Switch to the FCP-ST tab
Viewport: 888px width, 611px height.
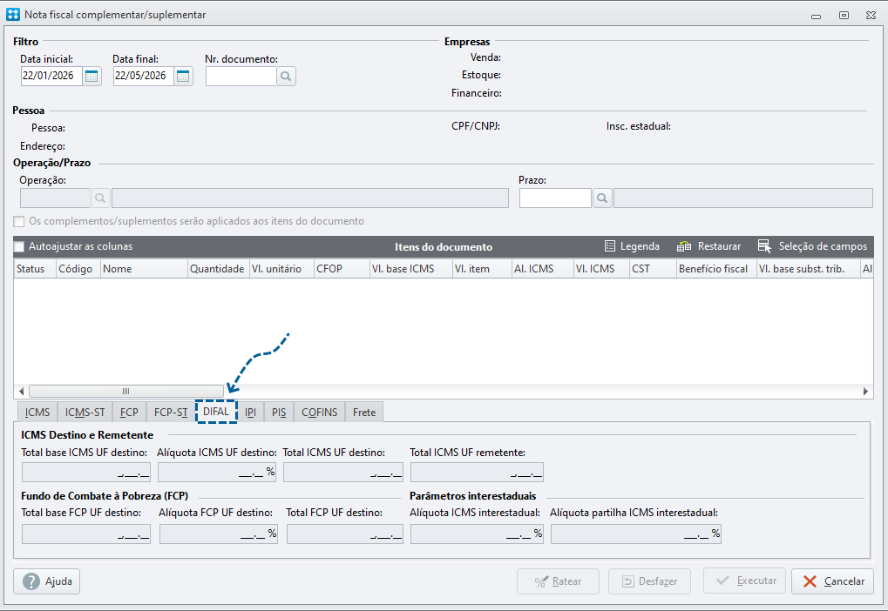tap(171, 413)
